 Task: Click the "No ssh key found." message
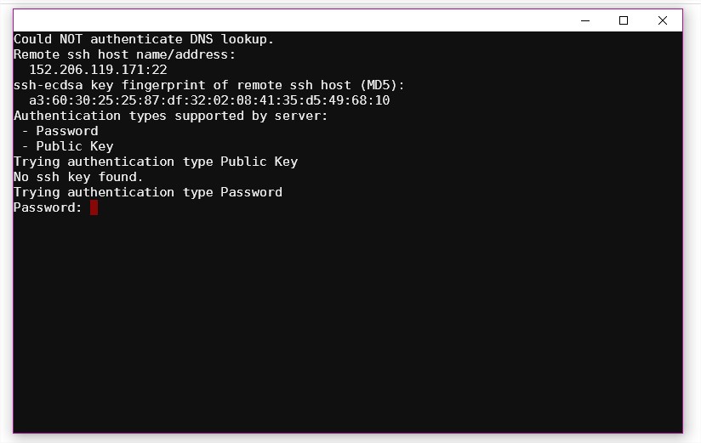[78, 177]
